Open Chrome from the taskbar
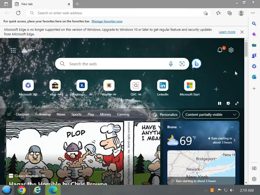This screenshot has width=260, height=195. tap(22, 190)
